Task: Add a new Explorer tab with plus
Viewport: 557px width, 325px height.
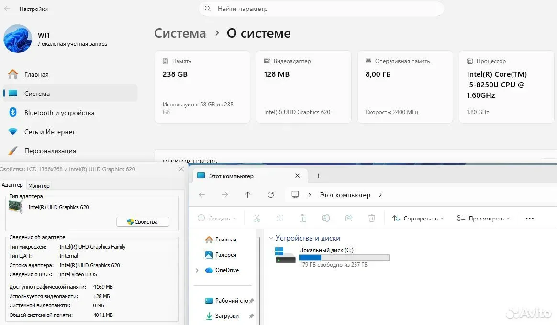Action: pos(318,176)
